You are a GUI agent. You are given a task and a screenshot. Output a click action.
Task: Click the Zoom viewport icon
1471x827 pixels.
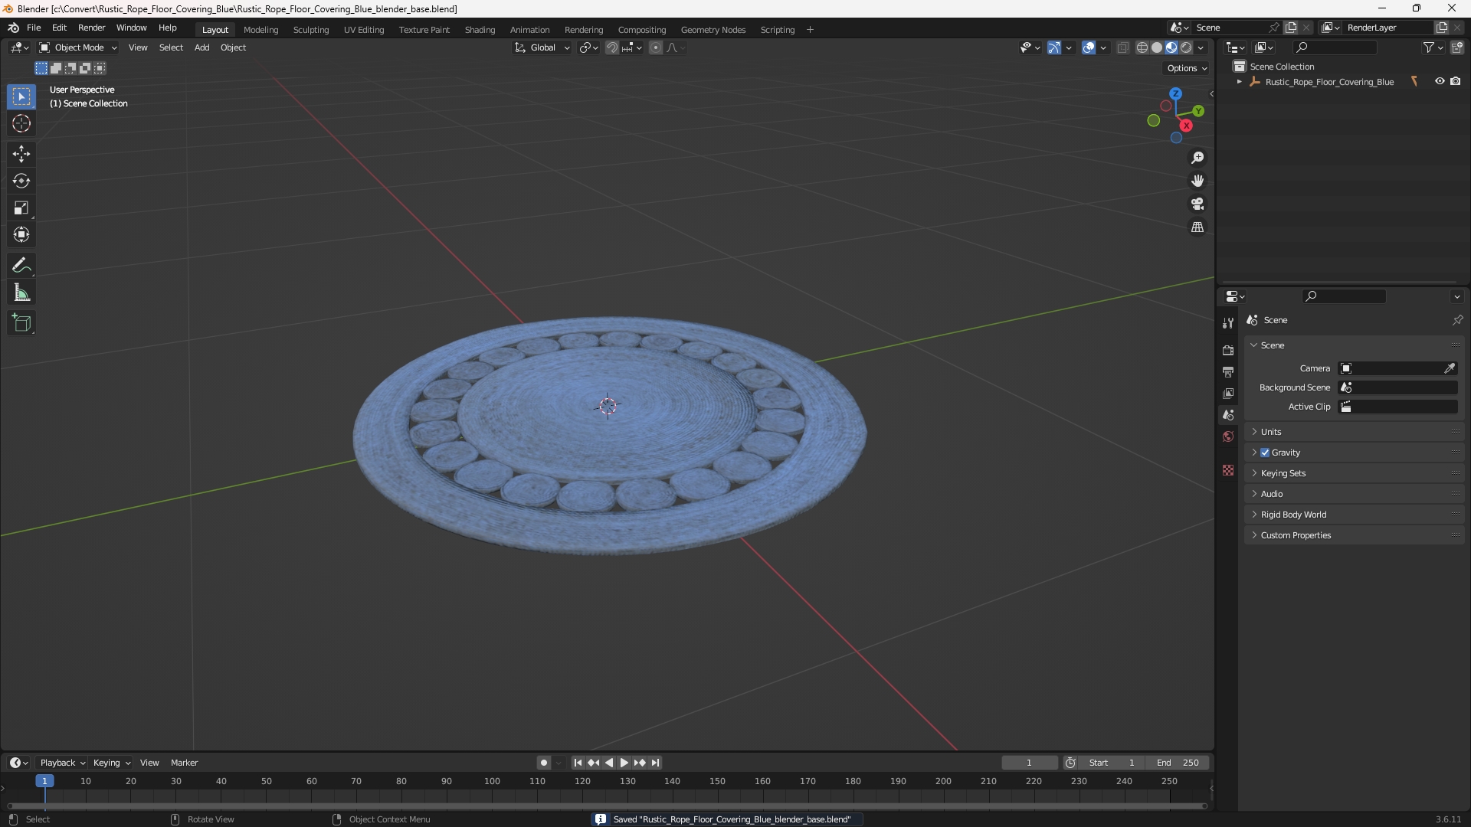tap(1197, 158)
